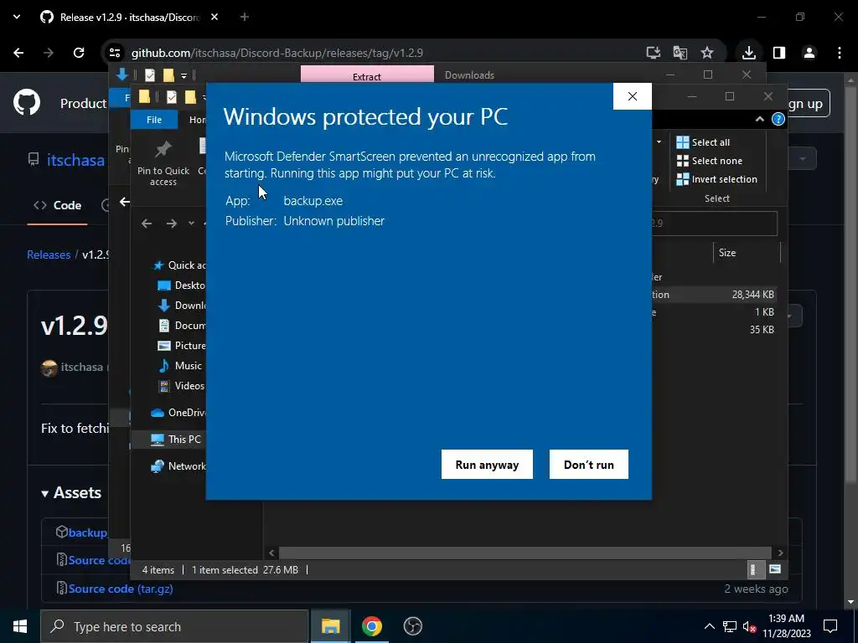858x643 pixels.
Task: Close the SmartScreen dialog with X
Action: click(633, 96)
